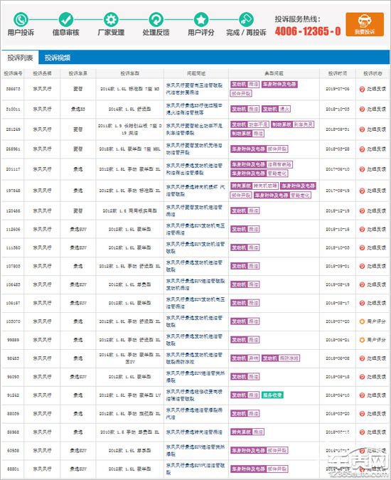Open the orange 我要投诉 complaint button
The width and height of the screenshot is (391, 480).
point(365,24)
